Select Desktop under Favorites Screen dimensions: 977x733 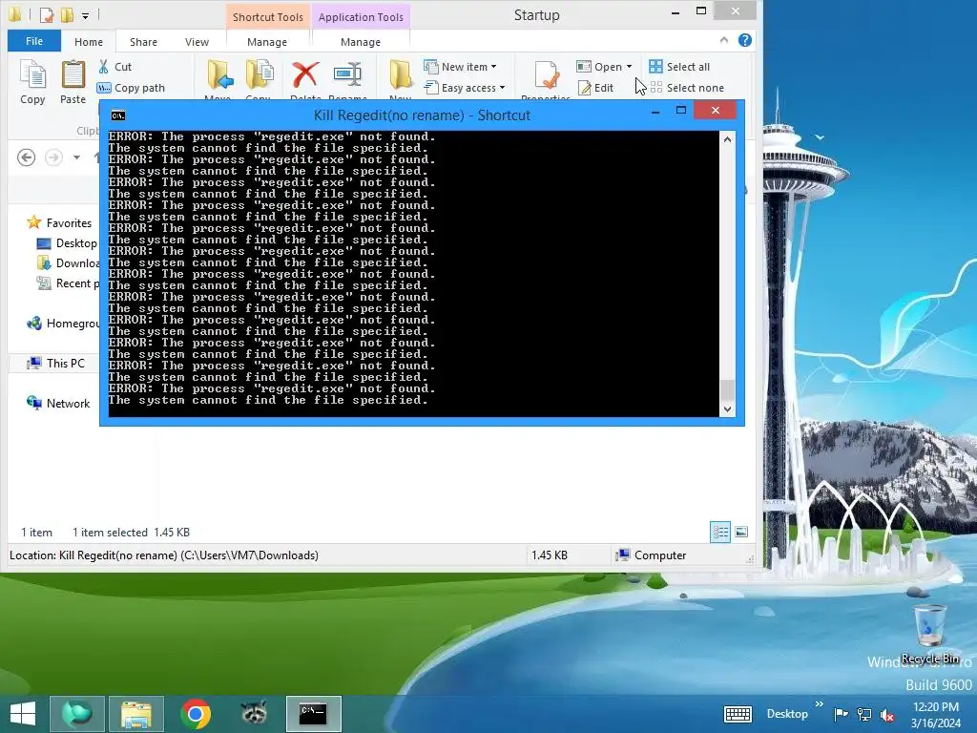68,243
